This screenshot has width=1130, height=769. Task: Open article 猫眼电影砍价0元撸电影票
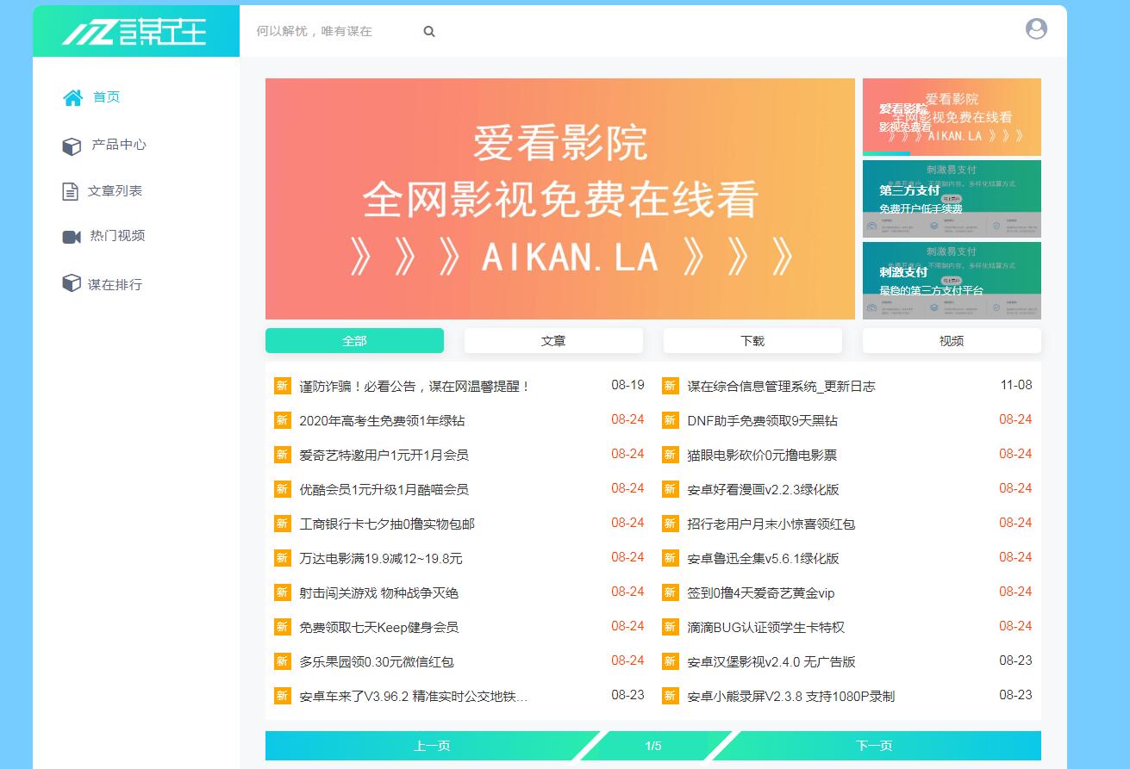[x=762, y=456]
